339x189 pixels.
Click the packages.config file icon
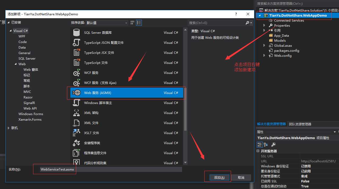(x=271, y=50)
